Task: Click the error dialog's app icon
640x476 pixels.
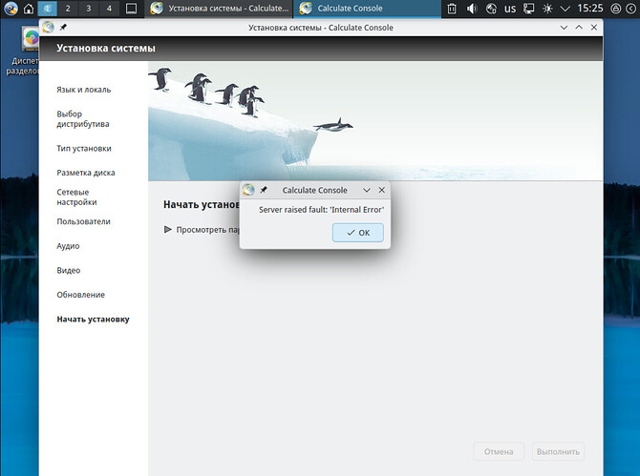Action: click(248, 190)
